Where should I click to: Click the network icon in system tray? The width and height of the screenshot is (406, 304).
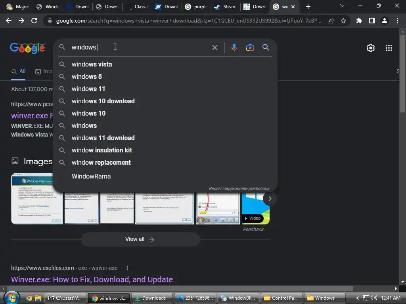(366, 298)
